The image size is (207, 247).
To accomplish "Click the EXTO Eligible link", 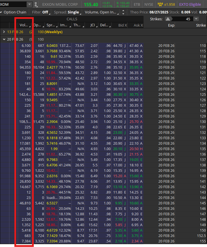I will click(190, 4).
